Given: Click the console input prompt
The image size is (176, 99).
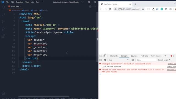Looking at the screenshot, I should (x=137, y=75).
